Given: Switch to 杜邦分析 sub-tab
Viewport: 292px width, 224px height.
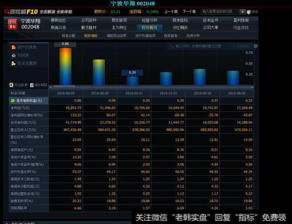Looking at the screenshot, I should coord(193,35).
